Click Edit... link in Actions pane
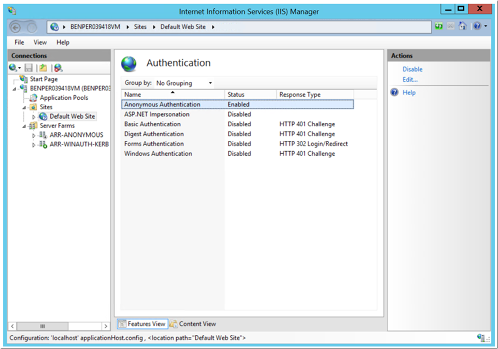 pyautogui.click(x=410, y=79)
